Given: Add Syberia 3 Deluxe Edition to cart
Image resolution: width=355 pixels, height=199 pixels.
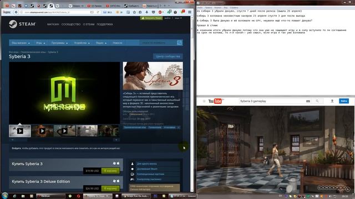Looking at the screenshot, I should click(x=110, y=188).
